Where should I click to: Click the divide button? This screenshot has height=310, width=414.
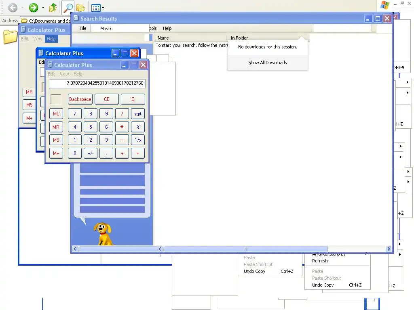pos(122,113)
